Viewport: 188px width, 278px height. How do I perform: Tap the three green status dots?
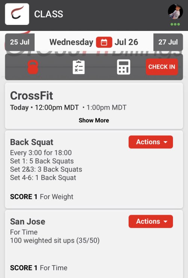(175, 24)
